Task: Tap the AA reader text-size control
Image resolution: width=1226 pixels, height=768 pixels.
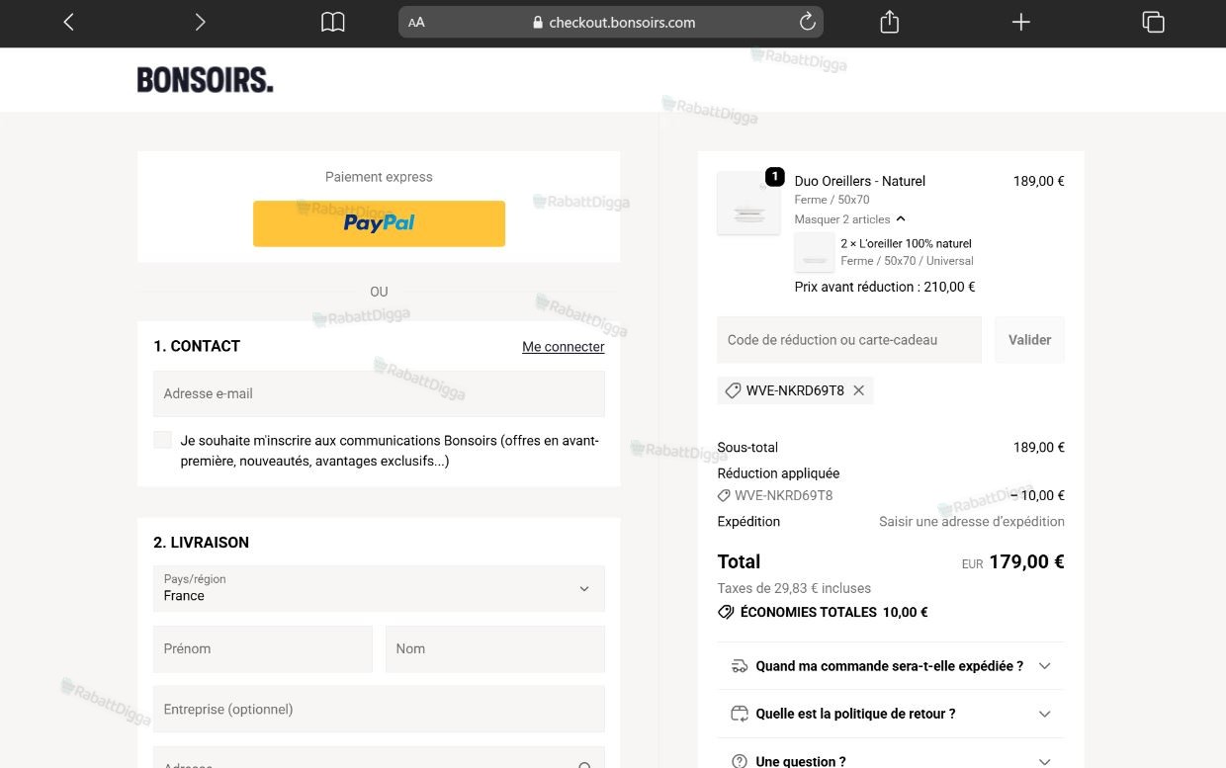Action: pos(416,22)
